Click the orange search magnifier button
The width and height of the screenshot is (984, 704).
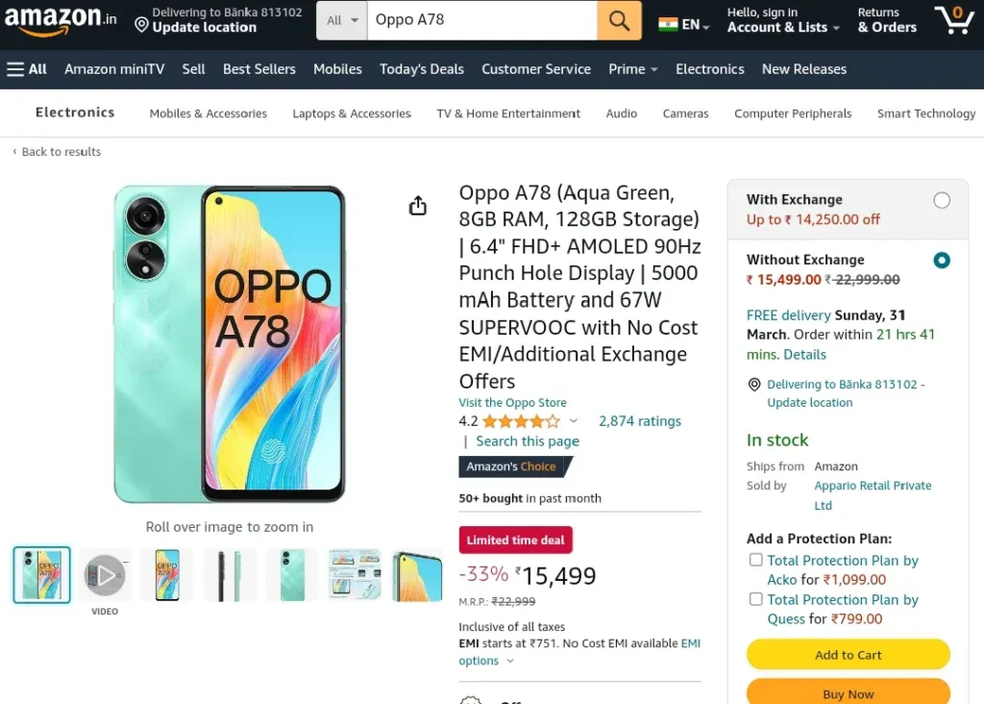click(619, 21)
